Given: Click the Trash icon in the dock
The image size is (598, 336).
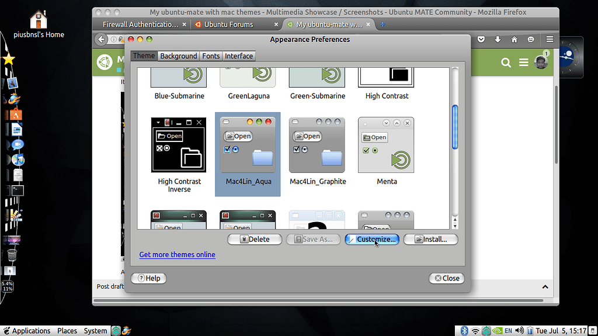Looking at the screenshot, I should tap(12, 254).
